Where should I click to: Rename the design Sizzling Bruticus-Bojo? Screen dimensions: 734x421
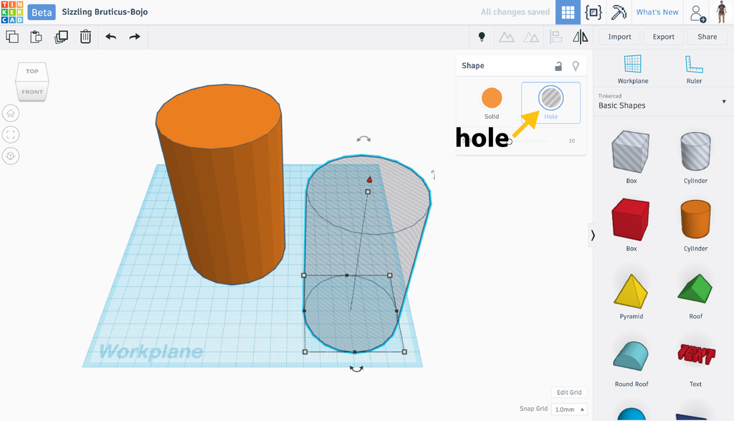pyautogui.click(x=105, y=12)
